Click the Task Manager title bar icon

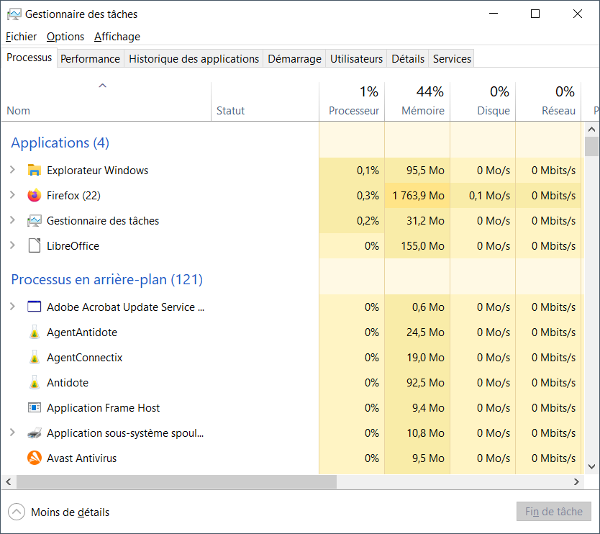click(14, 14)
